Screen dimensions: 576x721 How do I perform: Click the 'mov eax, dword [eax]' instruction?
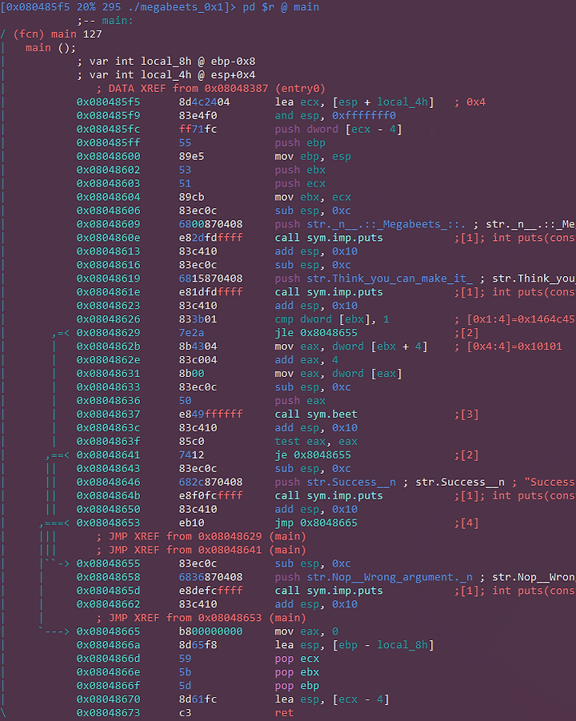(x=338, y=374)
